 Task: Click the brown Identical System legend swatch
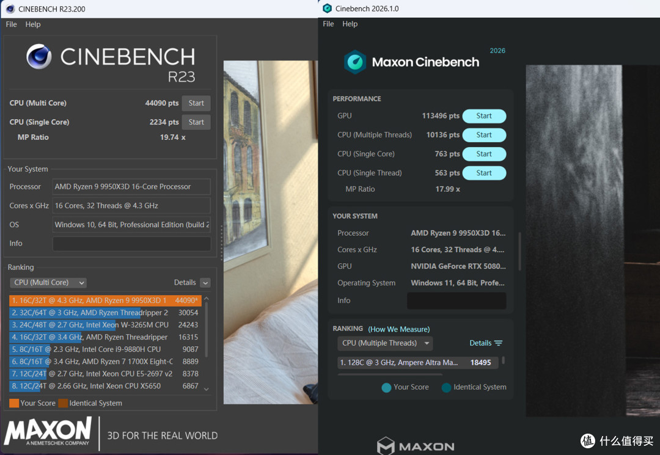tap(63, 403)
